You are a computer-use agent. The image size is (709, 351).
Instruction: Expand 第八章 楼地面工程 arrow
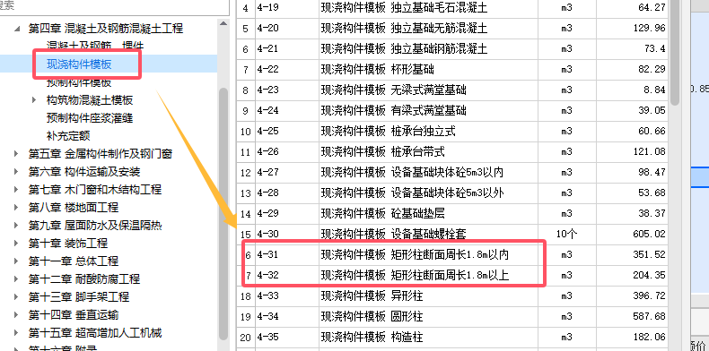(17, 208)
